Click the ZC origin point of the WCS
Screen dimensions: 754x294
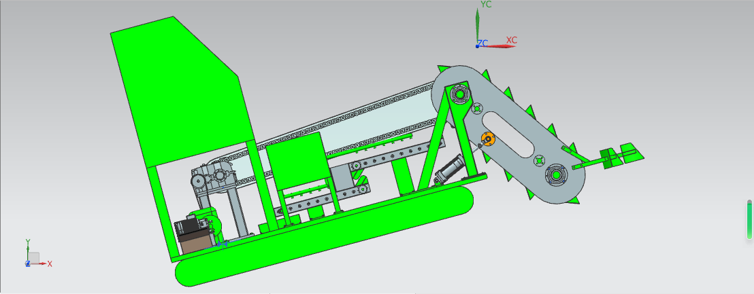(x=478, y=46)
